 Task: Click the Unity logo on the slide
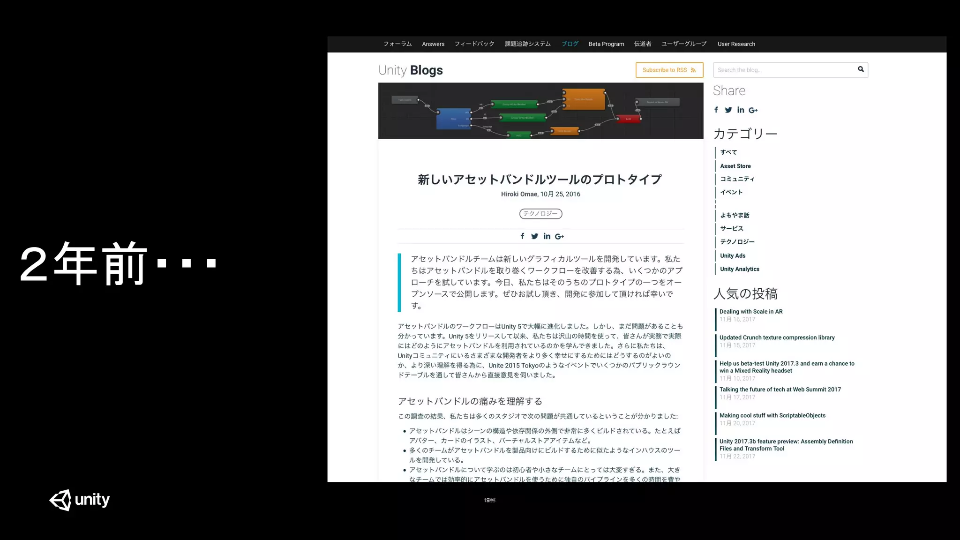point(80,500)
